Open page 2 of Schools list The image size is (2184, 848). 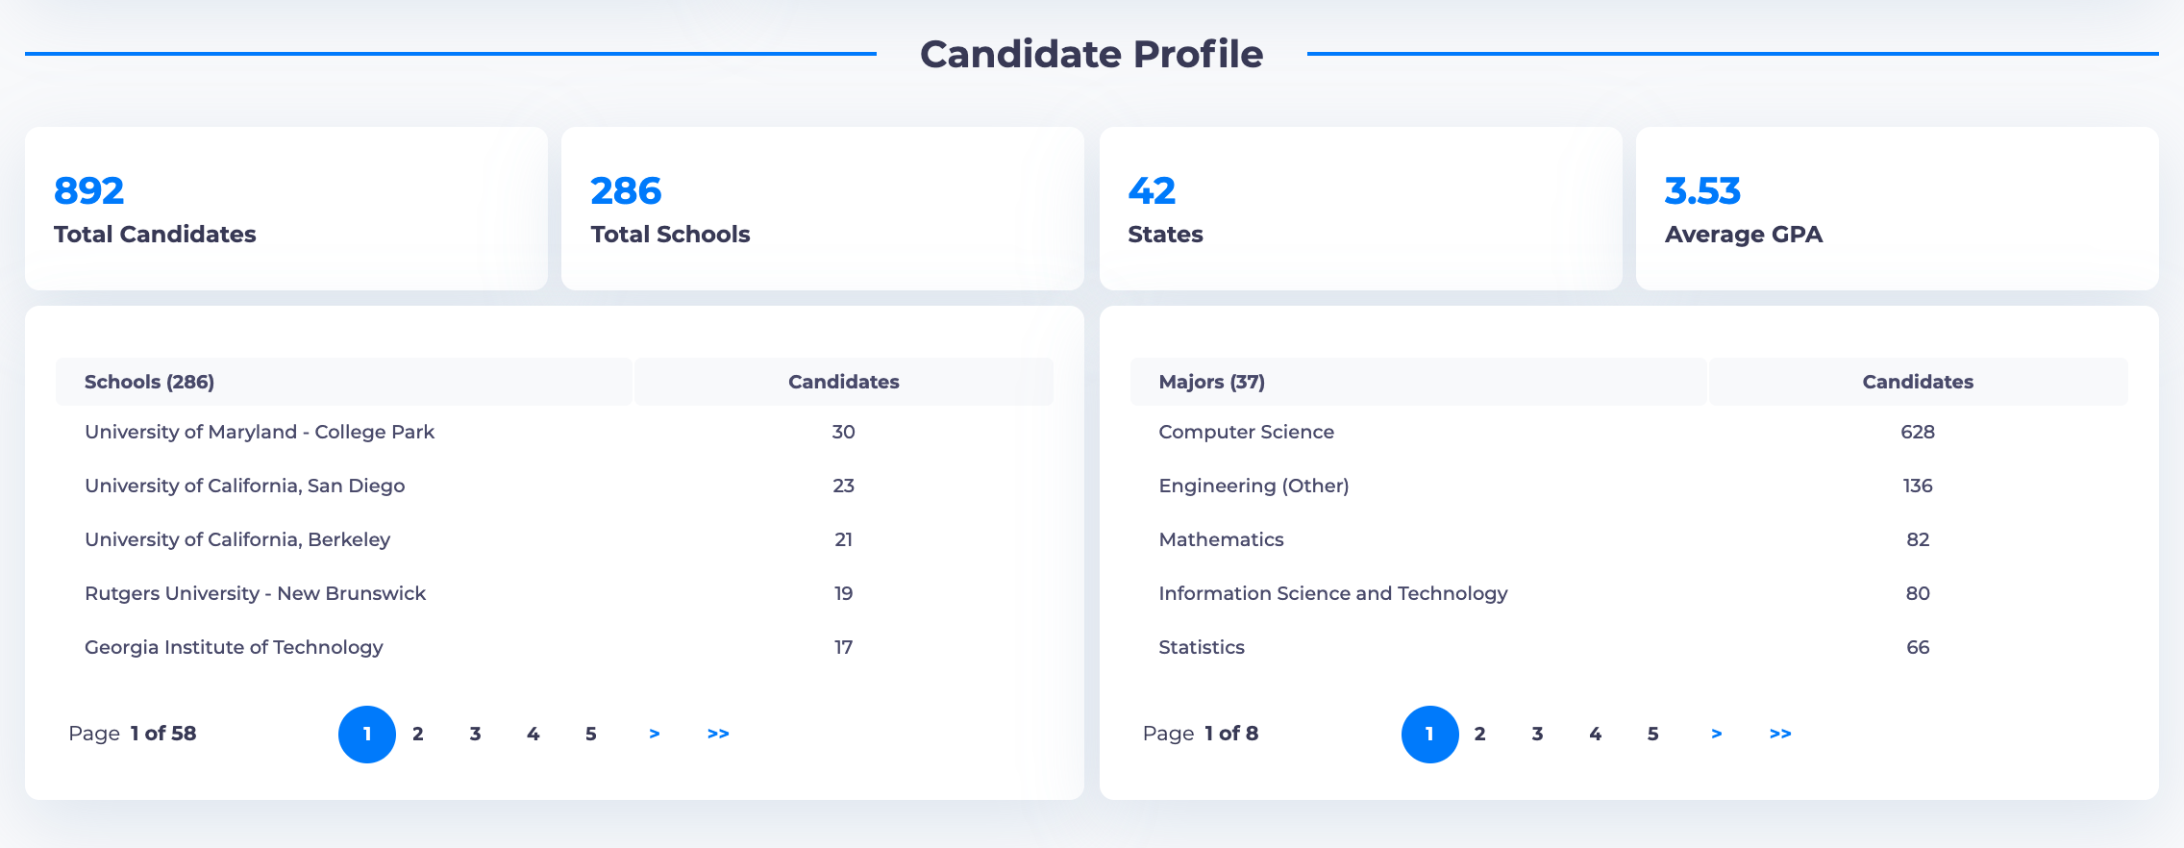coord(418,734)
